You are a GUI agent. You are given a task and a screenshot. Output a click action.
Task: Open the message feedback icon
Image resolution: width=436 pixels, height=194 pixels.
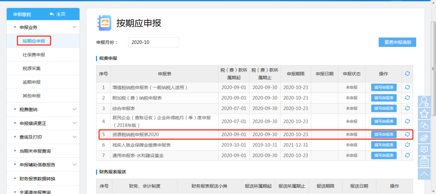[x=424, y=150]
